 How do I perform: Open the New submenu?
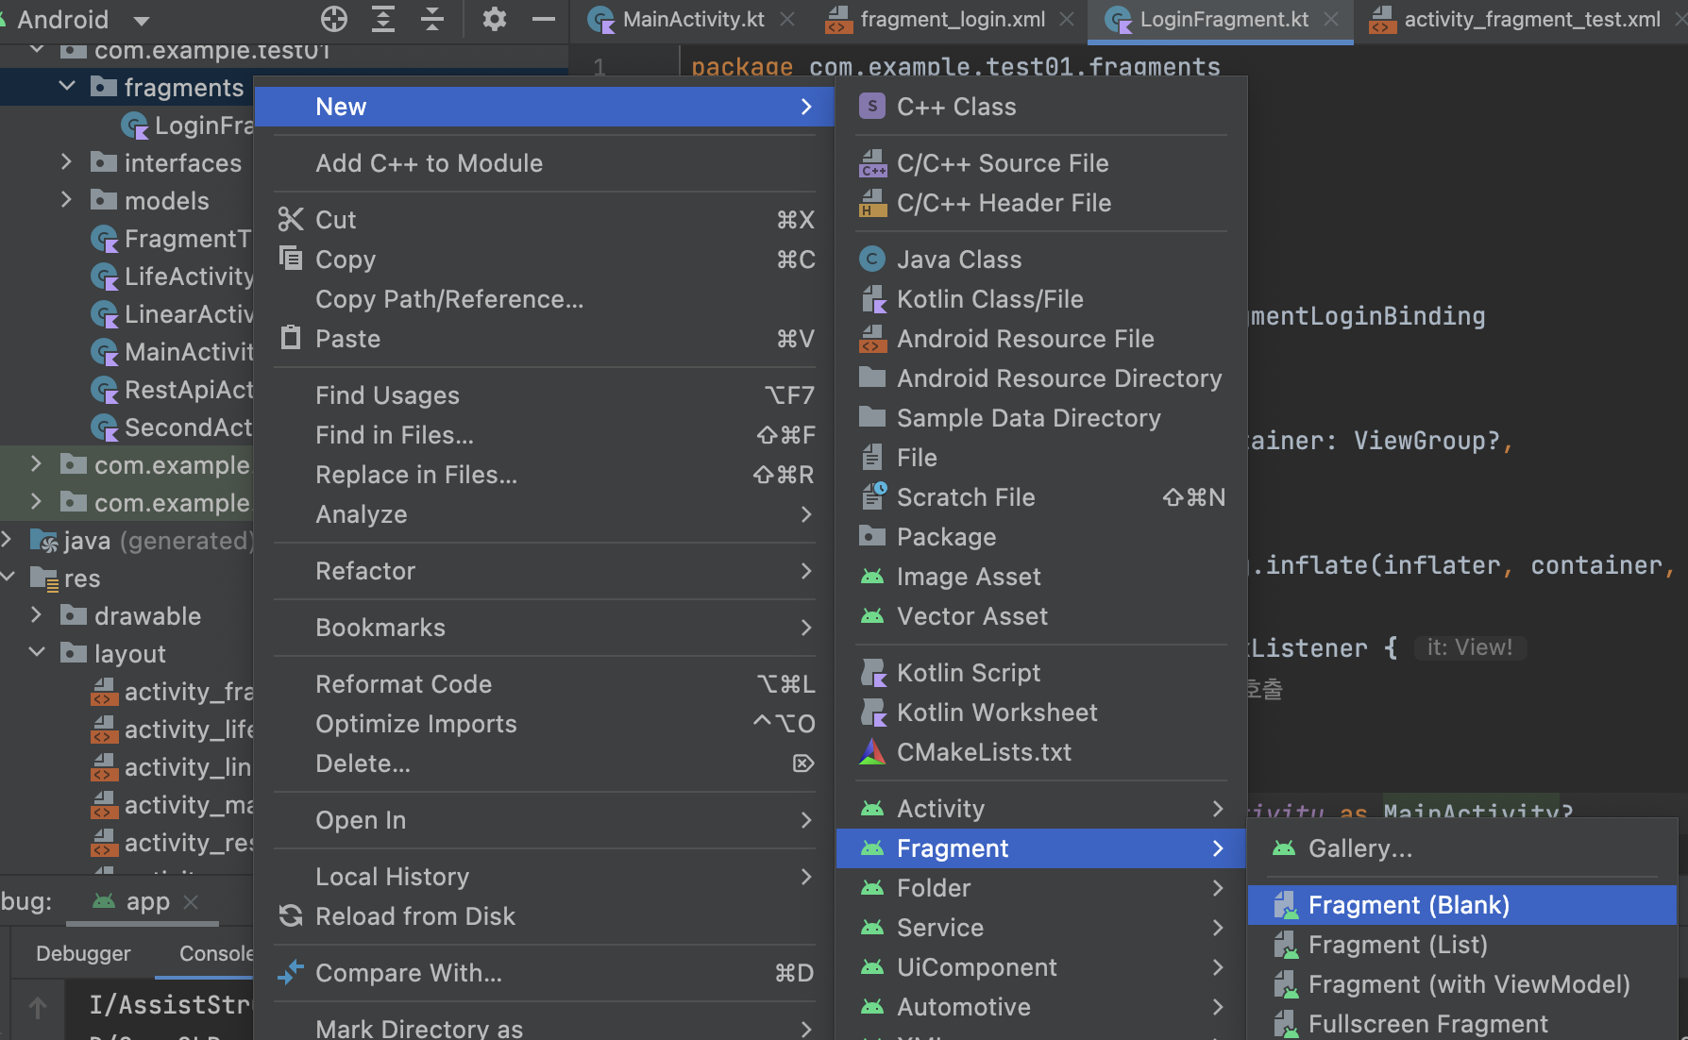544,107
